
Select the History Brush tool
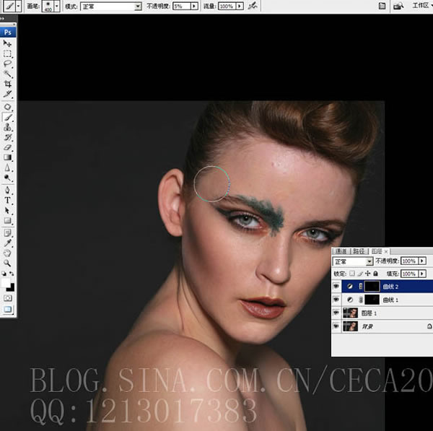tap(7, 137)
